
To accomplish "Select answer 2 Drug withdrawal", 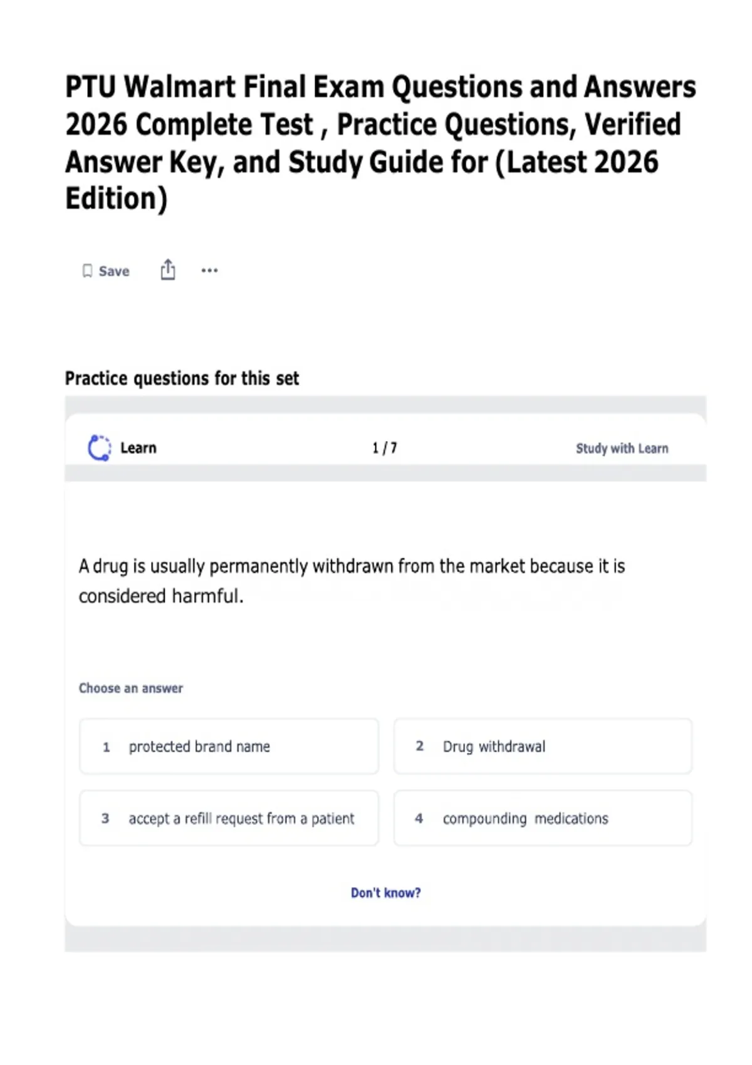I will [x=543, y=746].
